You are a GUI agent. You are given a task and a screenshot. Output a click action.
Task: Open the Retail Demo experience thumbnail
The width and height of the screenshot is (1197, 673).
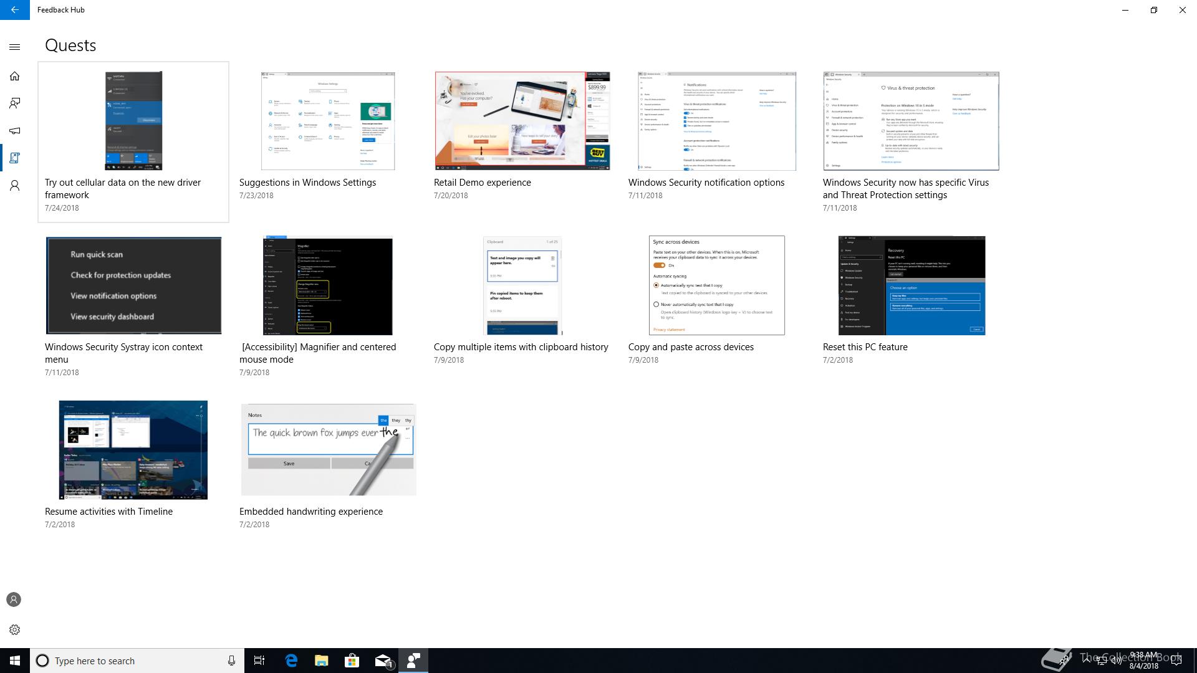coord(522,121)
